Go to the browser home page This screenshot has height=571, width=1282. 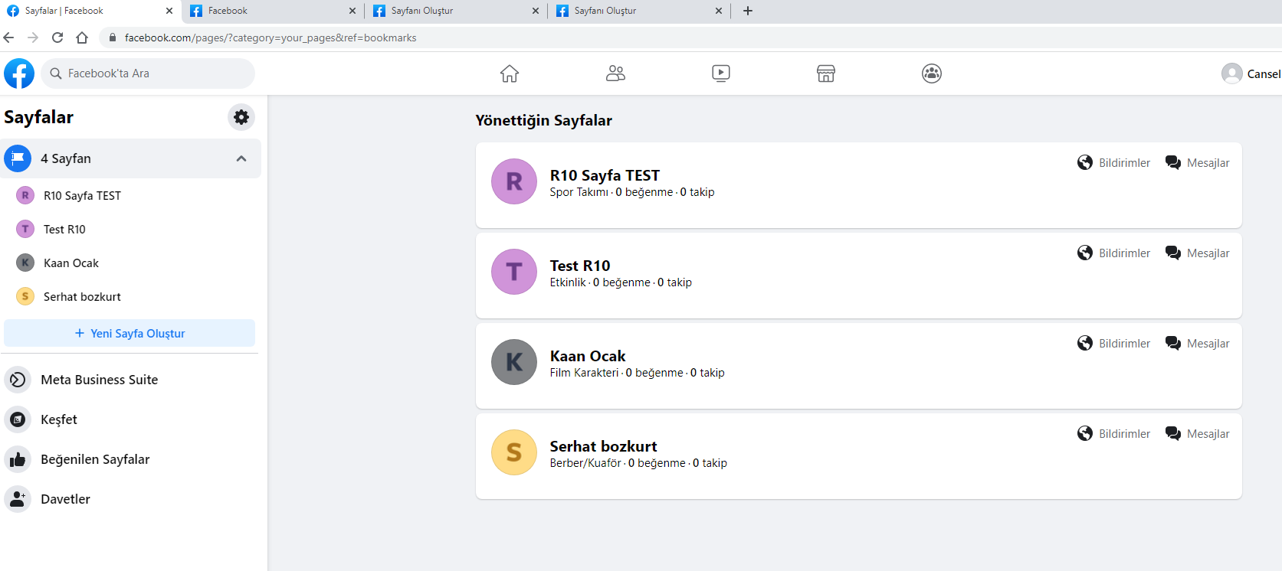click(x=82, y=38)
